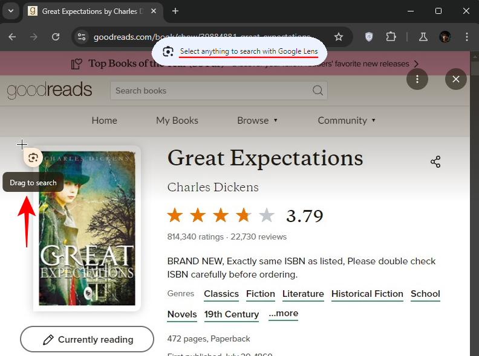This screenshot has height=356, width=479.
Task: Click the share icon beside the book title
Action: click(x=435, y=162)
